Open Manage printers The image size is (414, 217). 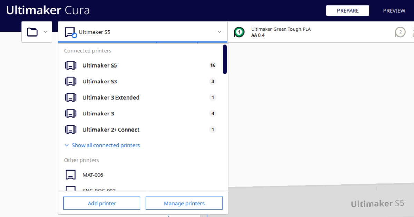coord(184,203)
